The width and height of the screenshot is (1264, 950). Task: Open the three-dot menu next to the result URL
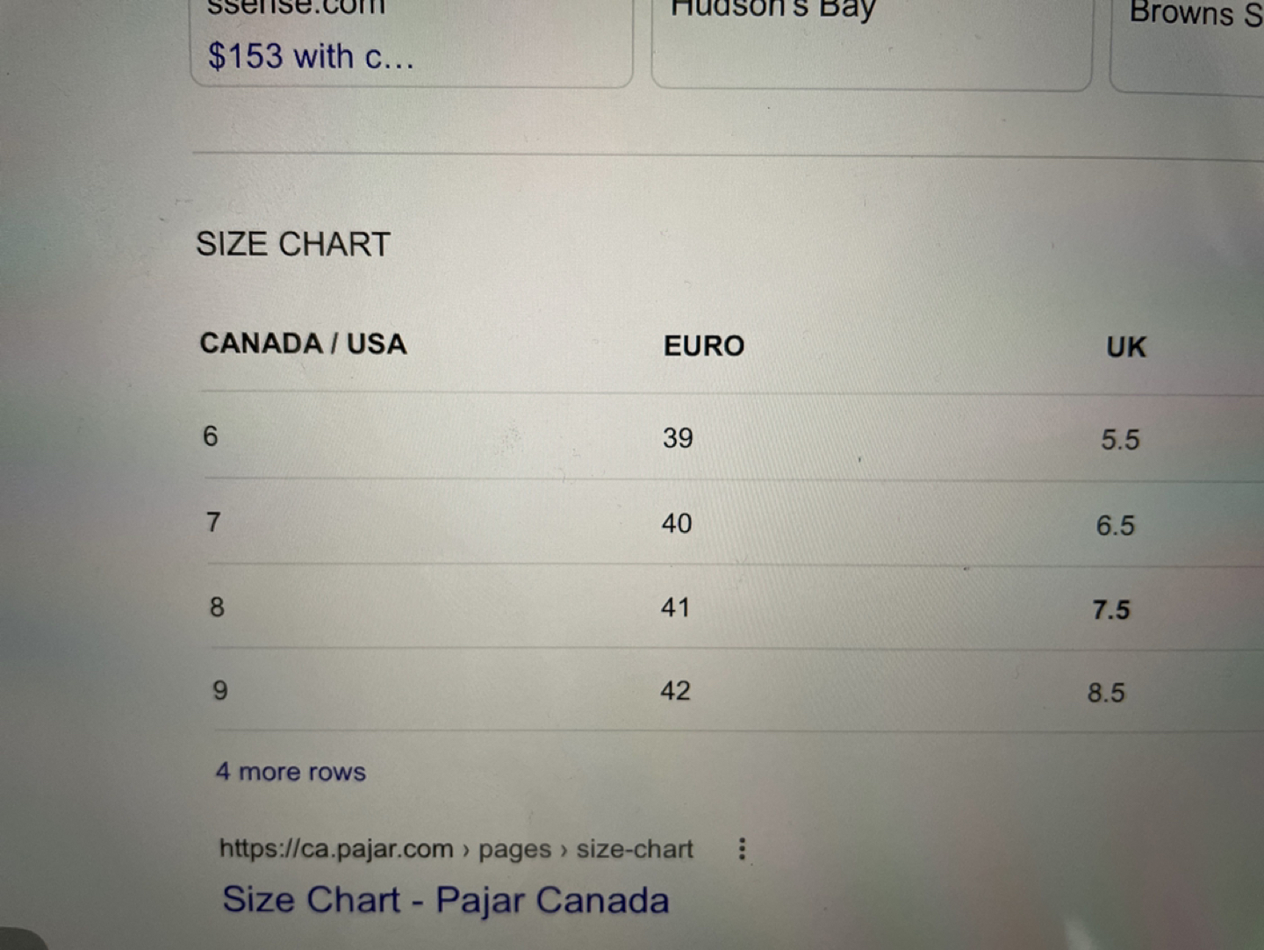(742, 849)
